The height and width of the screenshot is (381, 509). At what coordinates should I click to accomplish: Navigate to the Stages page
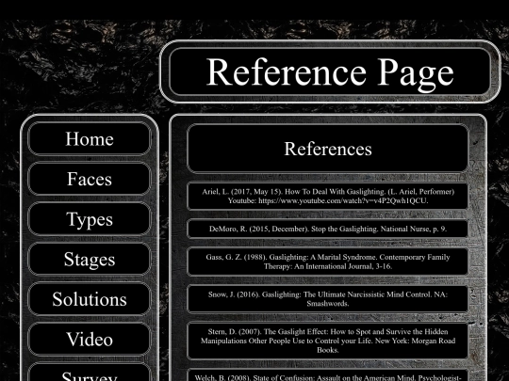90,260
